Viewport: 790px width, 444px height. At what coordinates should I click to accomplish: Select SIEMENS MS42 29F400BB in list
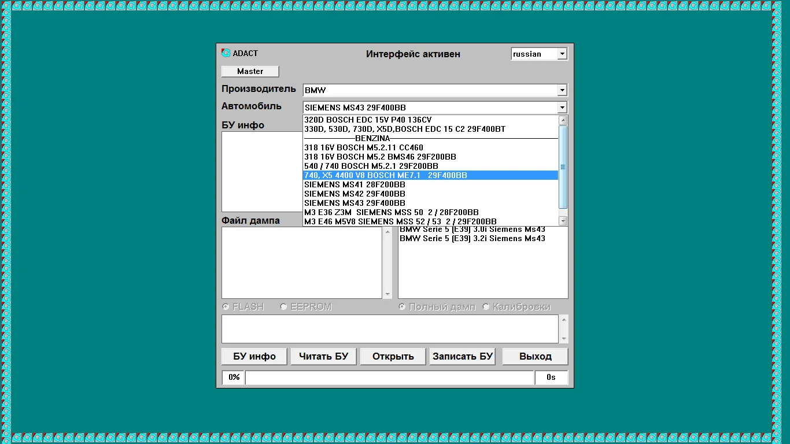(x=431, y=194)
